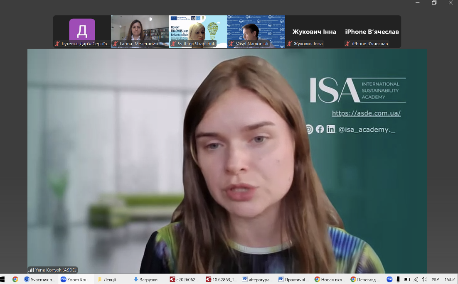Click signal strength icon beside Yana Konyok

(x=31, y=270)
